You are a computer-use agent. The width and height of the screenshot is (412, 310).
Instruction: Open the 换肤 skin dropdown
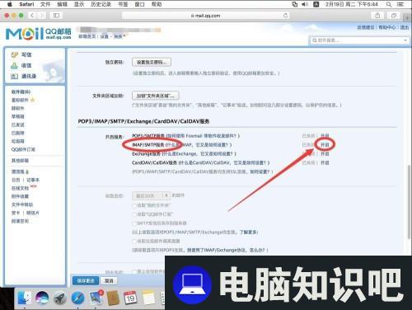(119, 36)
